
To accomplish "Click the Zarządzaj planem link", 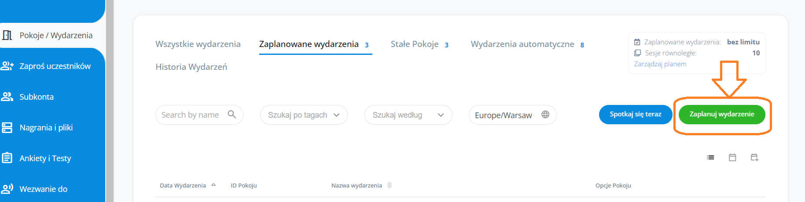I will 660,64.
